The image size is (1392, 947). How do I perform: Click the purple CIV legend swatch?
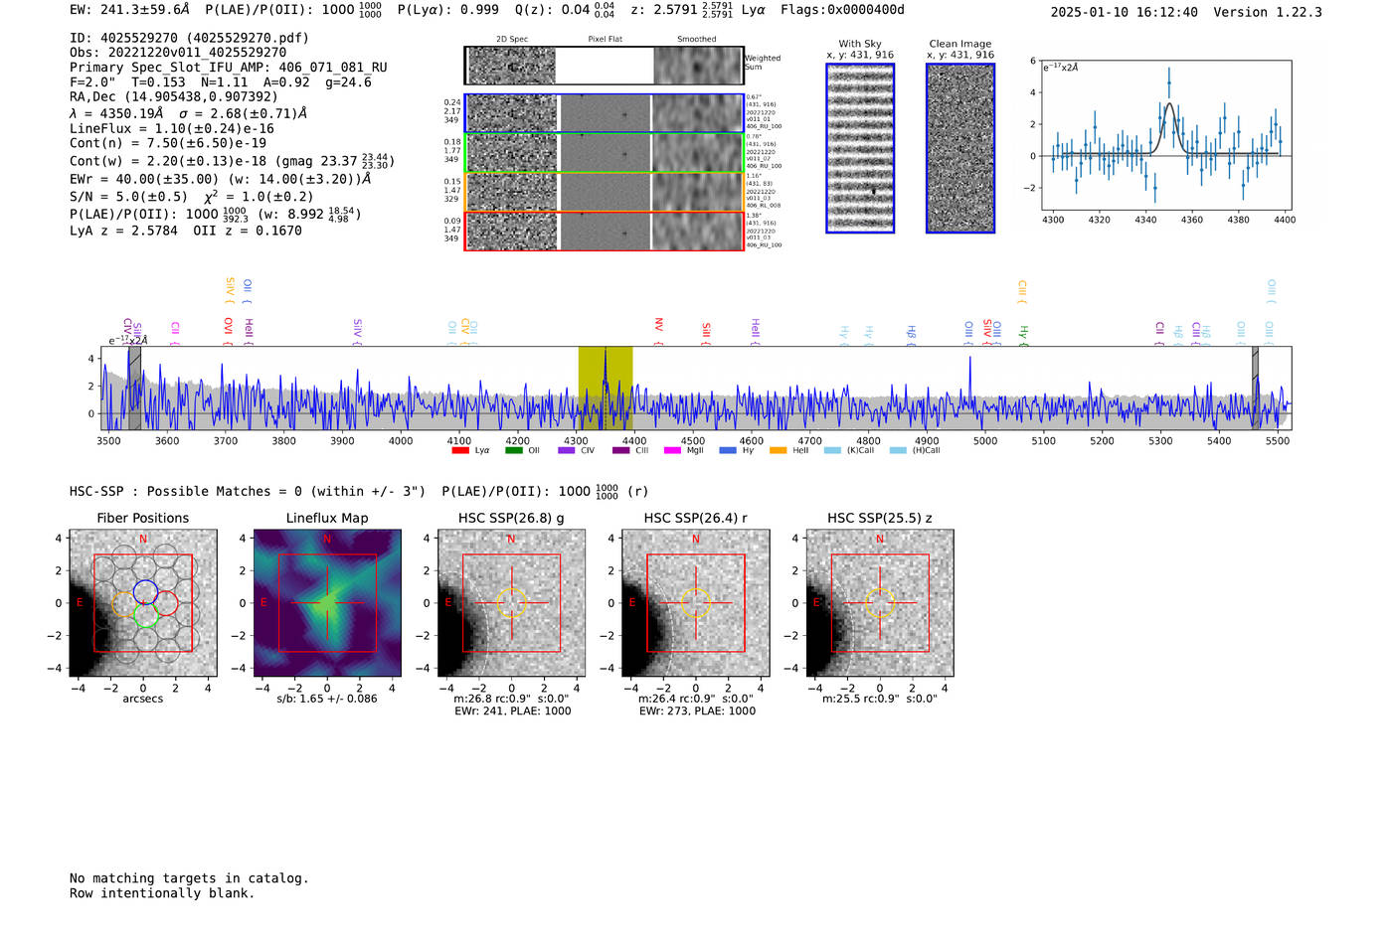click(567, 450)
